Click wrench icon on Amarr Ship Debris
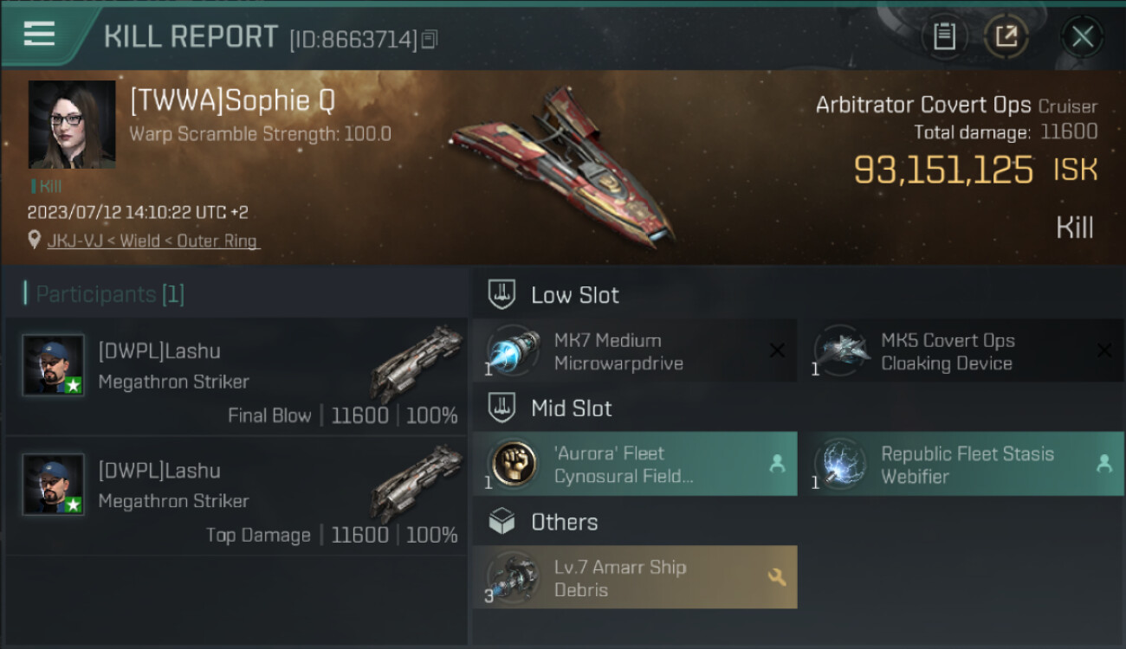Image resolution: width=1126 pixels, height=649 pixels. 777,577
